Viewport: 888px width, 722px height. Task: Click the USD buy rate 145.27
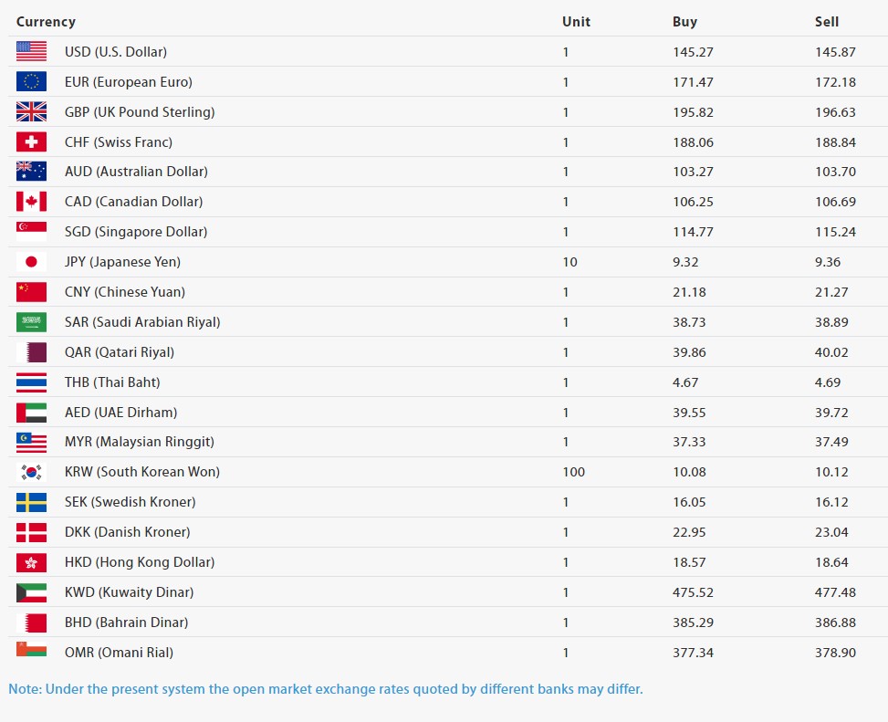(693, 52)
